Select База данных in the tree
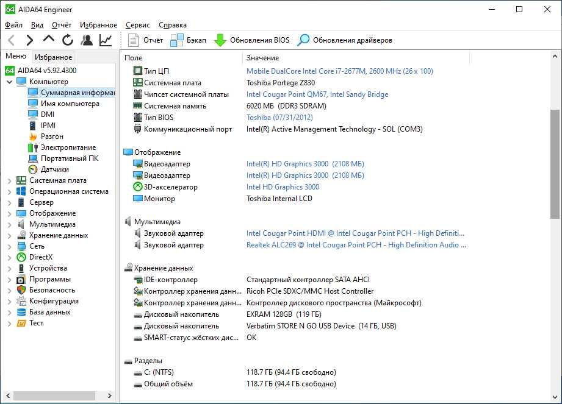 tap(50, 312)
